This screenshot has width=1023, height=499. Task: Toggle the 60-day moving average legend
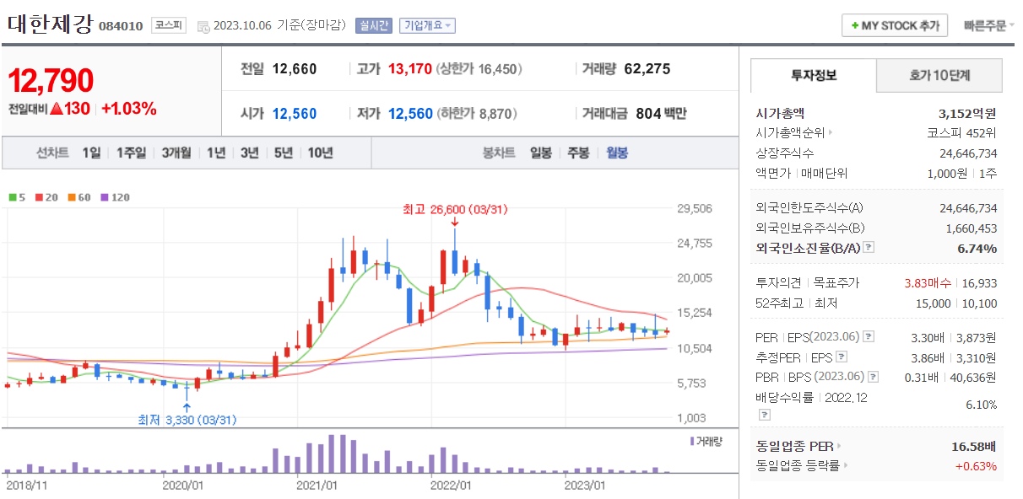[x=78, y=197]
